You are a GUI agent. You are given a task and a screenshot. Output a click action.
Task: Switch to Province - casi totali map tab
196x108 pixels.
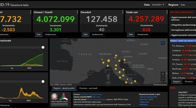(88, 88)
